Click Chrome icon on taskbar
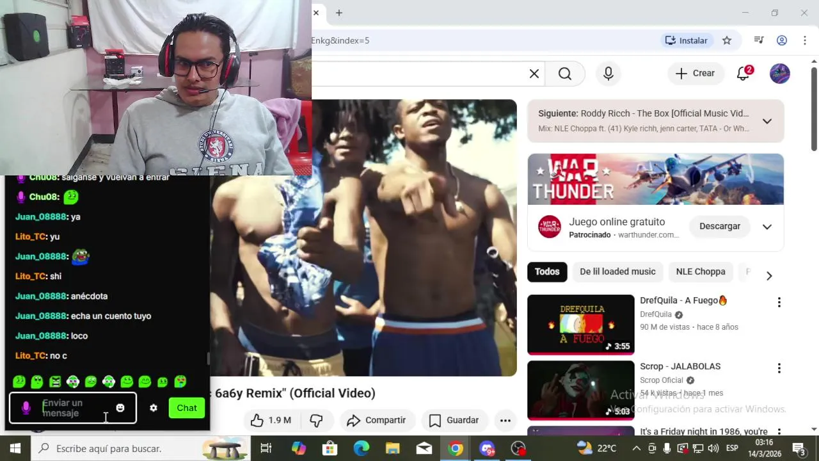The width and height of the screenshot is (819, 461). (x=456, y=448)
